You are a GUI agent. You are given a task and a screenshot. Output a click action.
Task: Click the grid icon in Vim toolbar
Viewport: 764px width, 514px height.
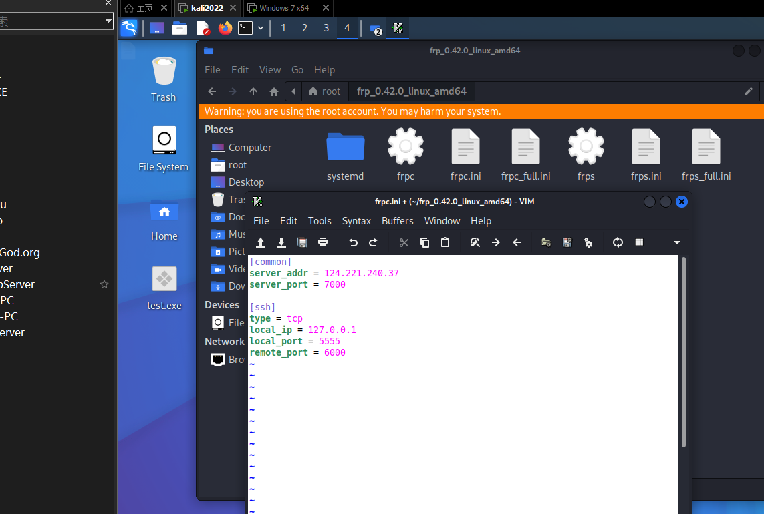click(639, 242)
